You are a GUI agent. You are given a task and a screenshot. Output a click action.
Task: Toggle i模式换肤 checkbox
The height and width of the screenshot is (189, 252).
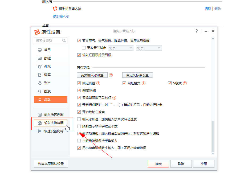point(79,91)
